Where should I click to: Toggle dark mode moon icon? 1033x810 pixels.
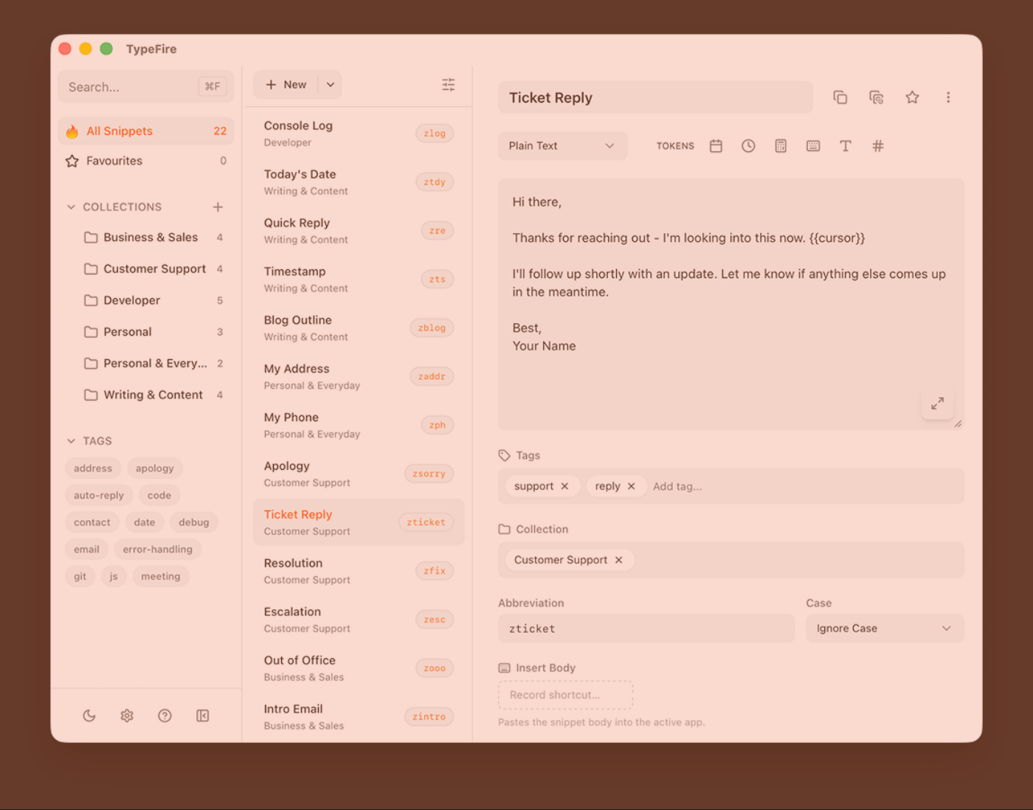tap(89, 716)
